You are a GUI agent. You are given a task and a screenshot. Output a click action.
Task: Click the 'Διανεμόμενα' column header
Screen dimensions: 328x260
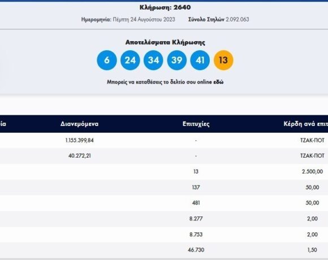click(79, 124)
